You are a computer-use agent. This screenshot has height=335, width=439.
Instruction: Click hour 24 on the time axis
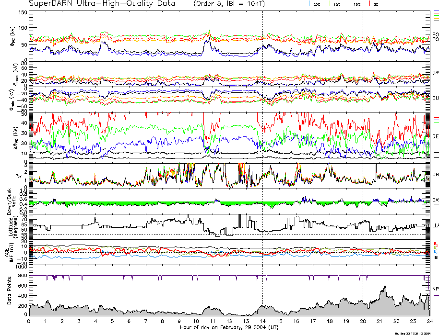tap(429, 322)
